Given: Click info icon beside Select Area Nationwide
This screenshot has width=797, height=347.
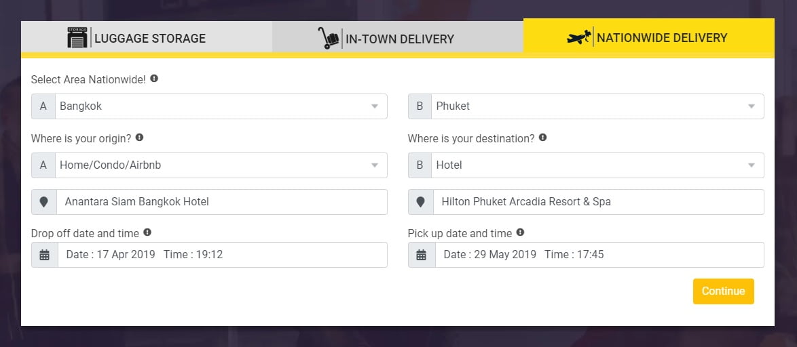Looking at the screenshot, I should [x=154, y=79].
